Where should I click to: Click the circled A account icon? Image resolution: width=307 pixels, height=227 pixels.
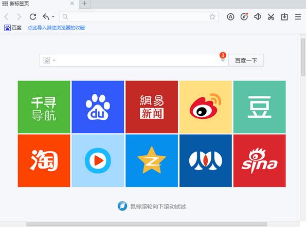click(230, 17)
